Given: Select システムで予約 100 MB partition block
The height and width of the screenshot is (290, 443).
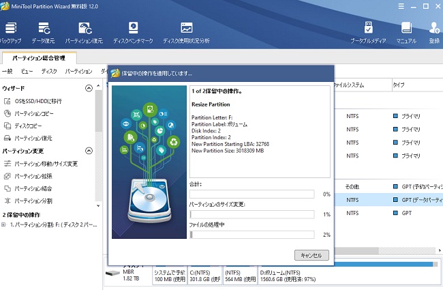Looking at the screenshot, I should coord(170,275).
